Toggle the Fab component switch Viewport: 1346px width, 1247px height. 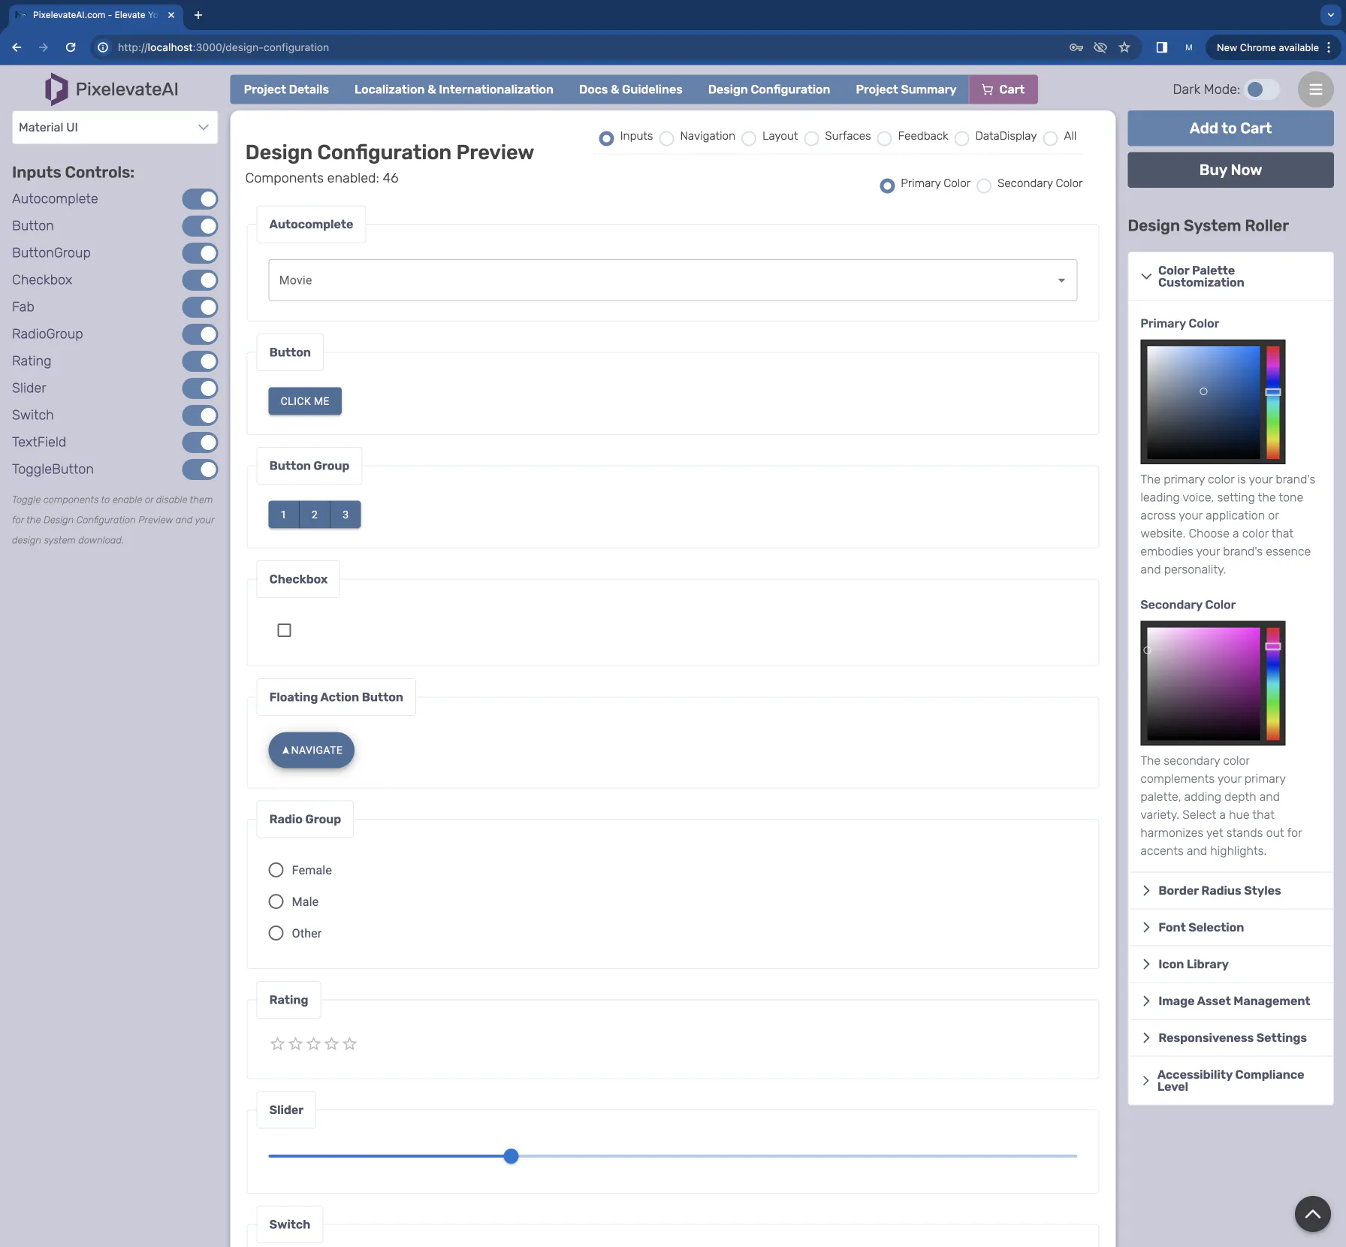click(x=200, y=307)
